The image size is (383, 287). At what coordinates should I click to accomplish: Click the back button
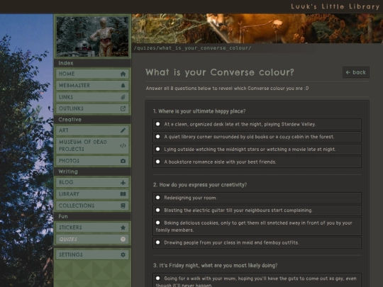(356, 72)
